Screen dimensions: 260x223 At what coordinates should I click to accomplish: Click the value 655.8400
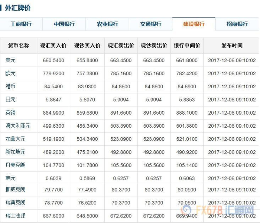coord(87,60)
